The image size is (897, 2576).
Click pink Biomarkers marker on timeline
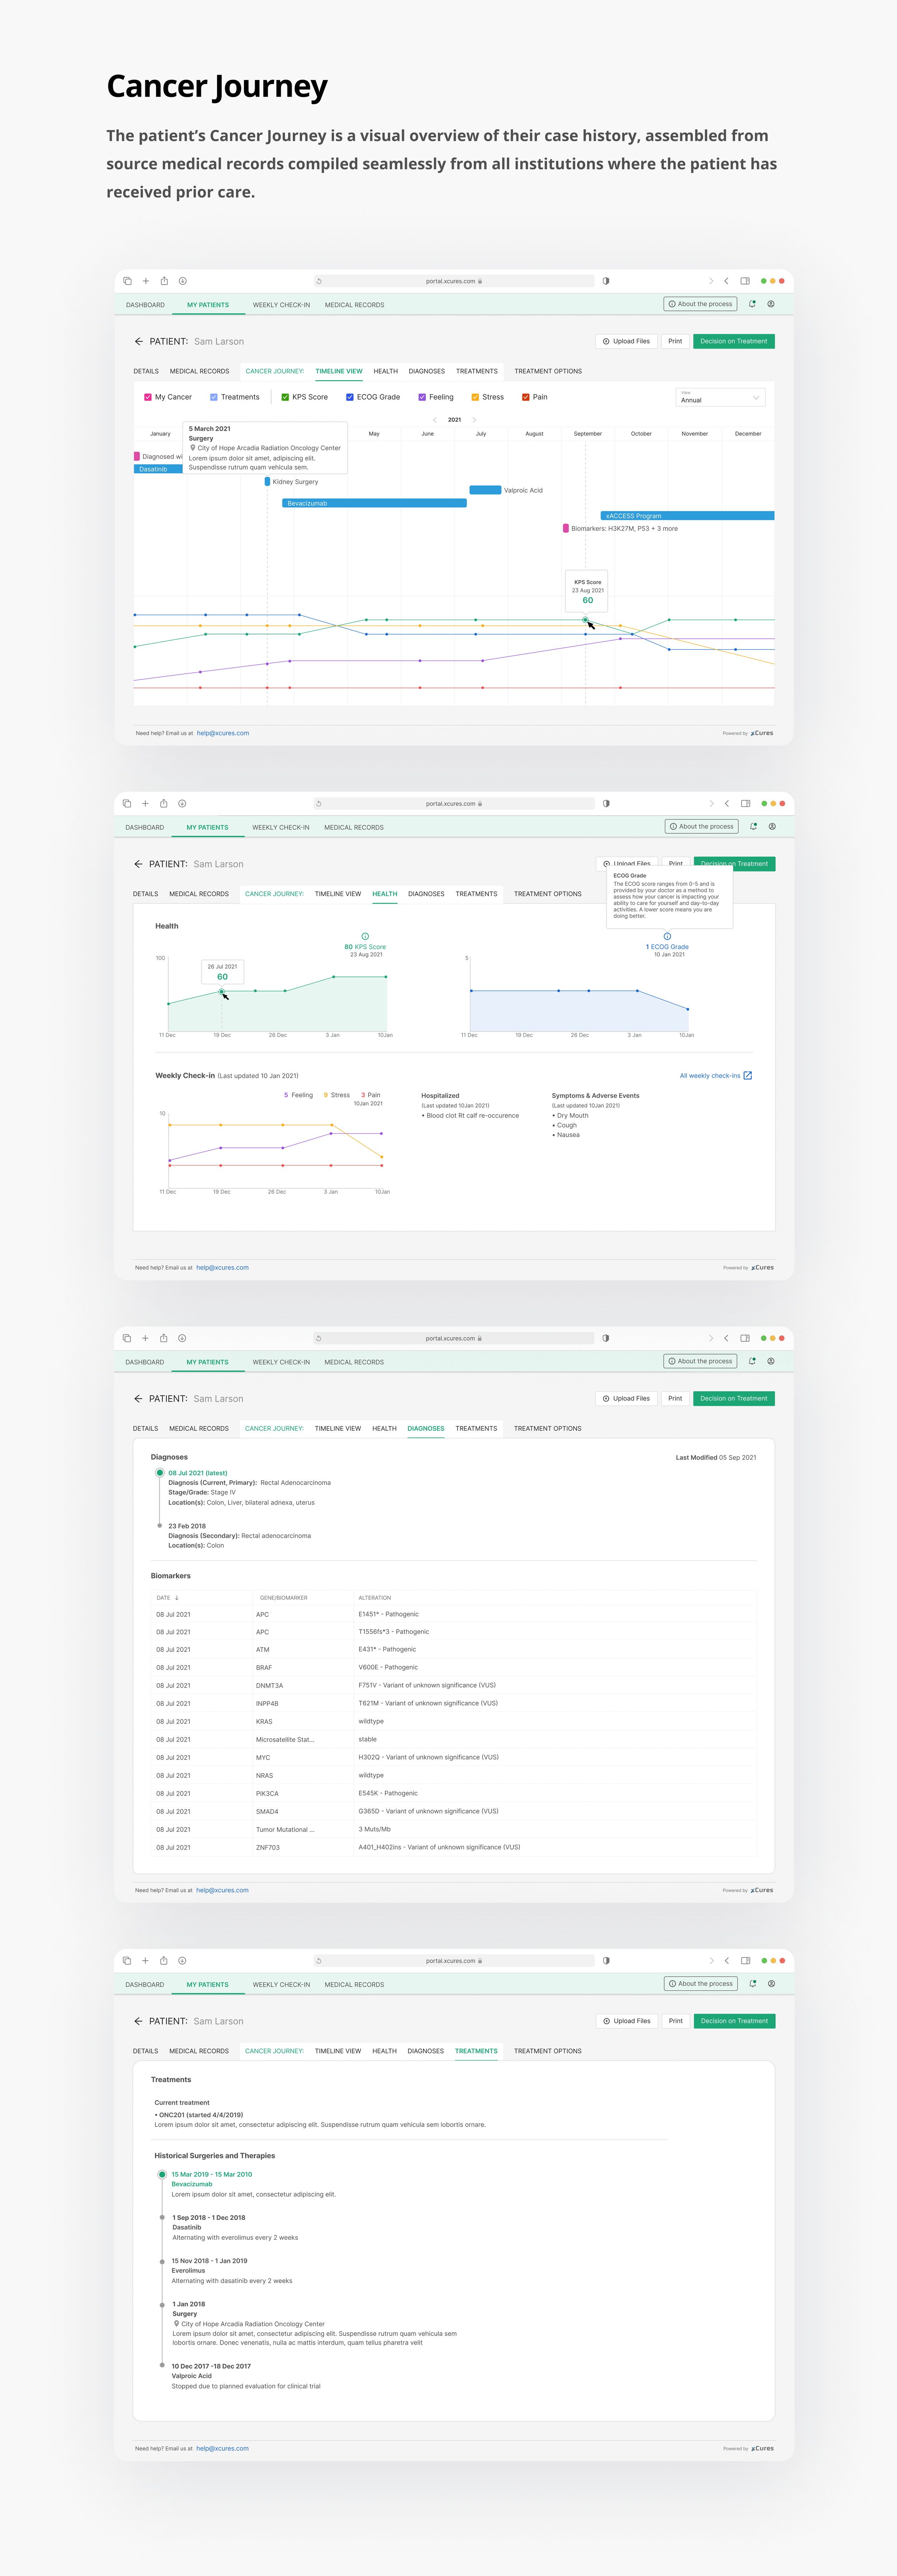tap(565, 528)
